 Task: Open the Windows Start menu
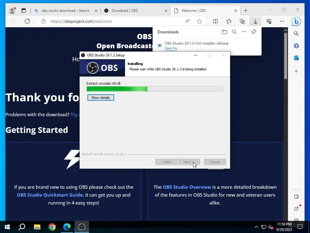pyautogui.click(x=7, y=227)
